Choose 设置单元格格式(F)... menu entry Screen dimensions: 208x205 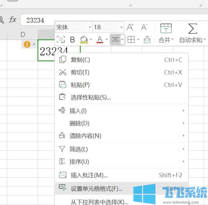coord(121,189)
